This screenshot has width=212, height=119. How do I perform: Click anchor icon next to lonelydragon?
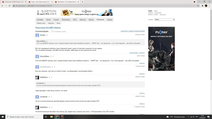click(52, 67)
